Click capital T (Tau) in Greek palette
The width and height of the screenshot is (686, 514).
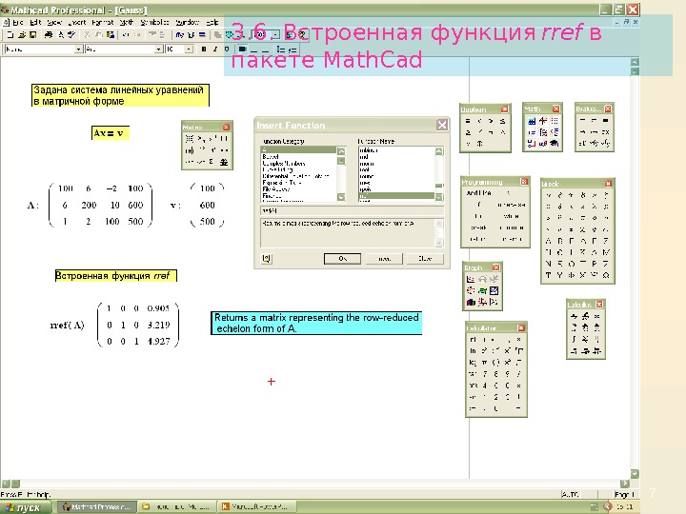pyautogui.click(x=548, y=275)
